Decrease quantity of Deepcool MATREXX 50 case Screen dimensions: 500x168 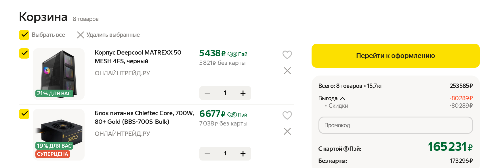click(207, 93)
